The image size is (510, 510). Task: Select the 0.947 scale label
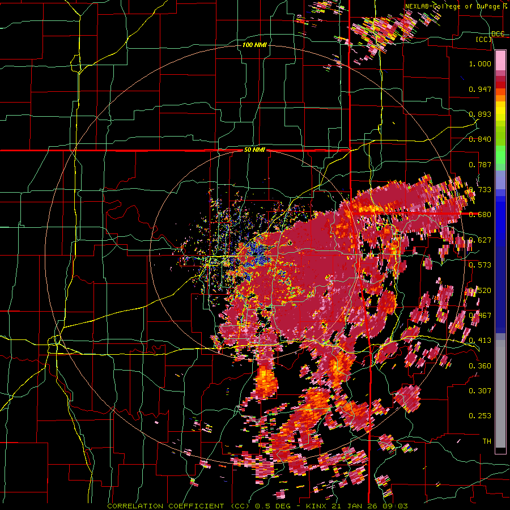[x=480, y=89]
